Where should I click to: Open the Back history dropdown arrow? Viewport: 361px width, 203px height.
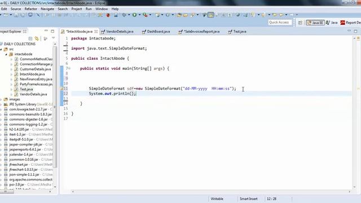(286, 15)
